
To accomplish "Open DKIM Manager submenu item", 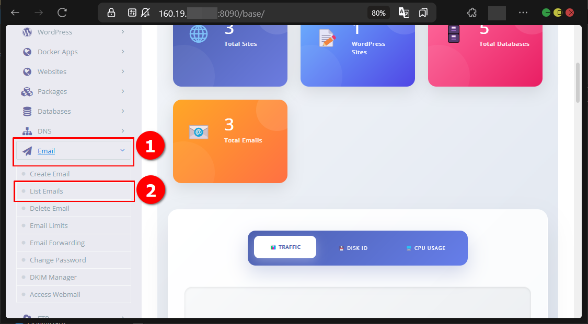I will (x=74, y=277).
